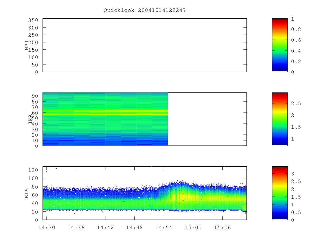Click the 100 tick on ELS axis
The width and height of the screenshot is (329, 247).
point(33,178)
